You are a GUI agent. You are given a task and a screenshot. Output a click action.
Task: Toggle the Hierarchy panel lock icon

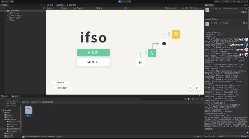coord(41,5)
